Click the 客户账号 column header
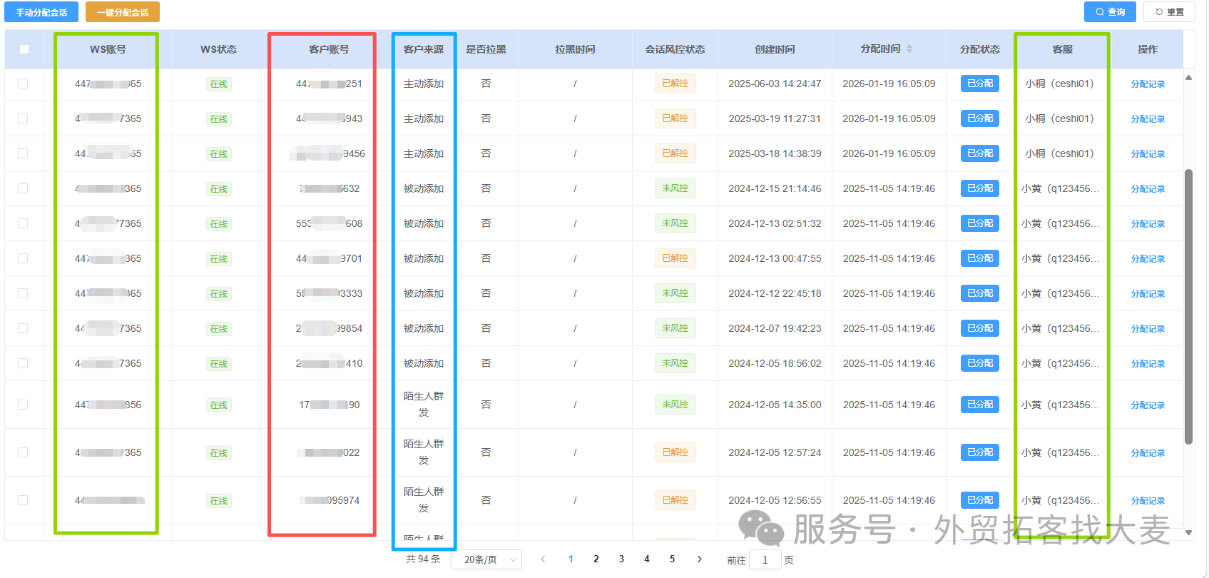This screenshot has height=578, width=1209. coord(329,49)
